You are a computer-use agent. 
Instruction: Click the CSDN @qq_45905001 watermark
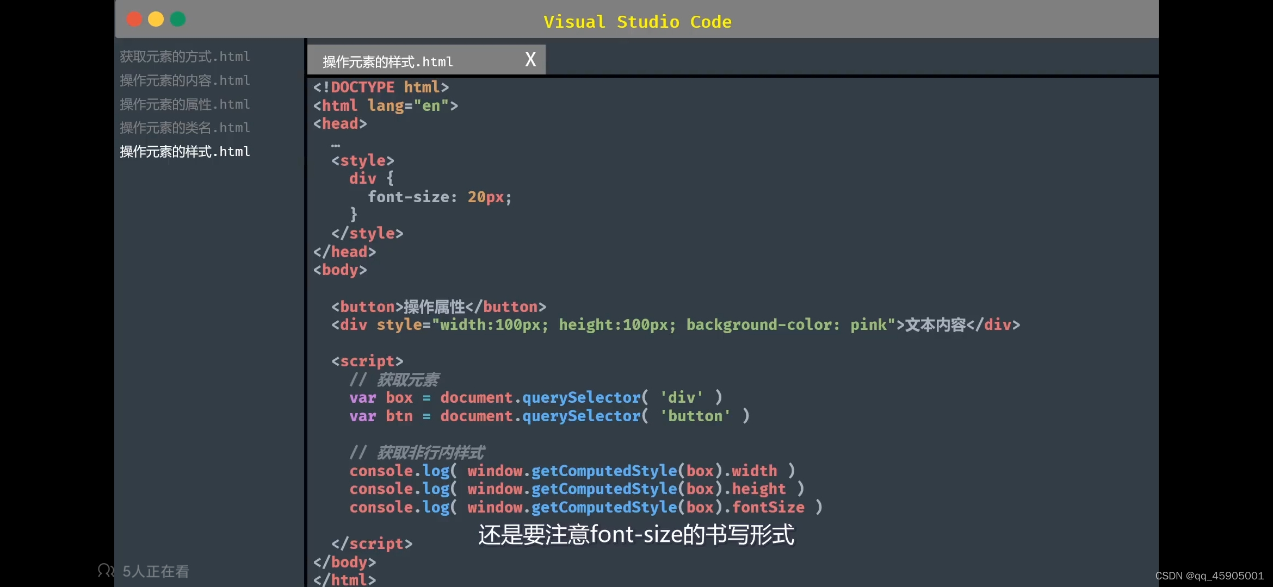tap(1209, 576)
